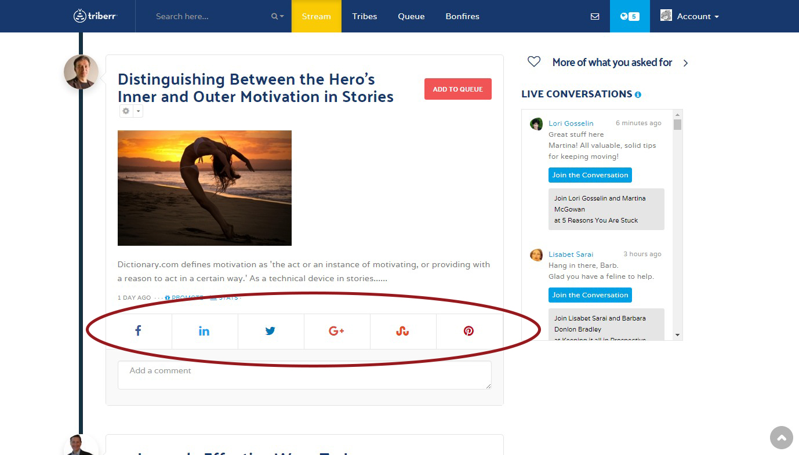Share post on Pinterest
This screenshot has width=799, height=455.
tap(468, 331)
